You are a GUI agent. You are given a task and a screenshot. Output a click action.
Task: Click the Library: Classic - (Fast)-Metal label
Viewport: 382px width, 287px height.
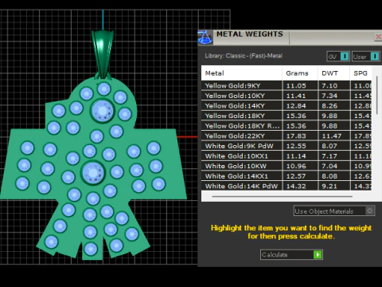244,56
